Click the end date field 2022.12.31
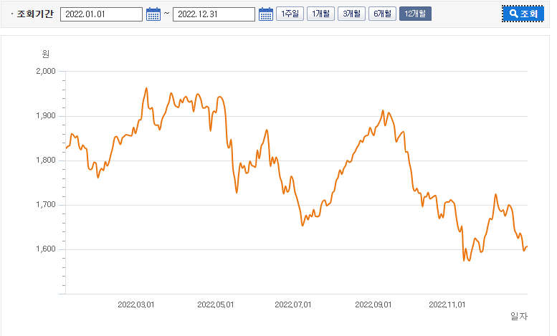This screenshot has width=557, height=336. pyautogui.click(x=214, y=14)
